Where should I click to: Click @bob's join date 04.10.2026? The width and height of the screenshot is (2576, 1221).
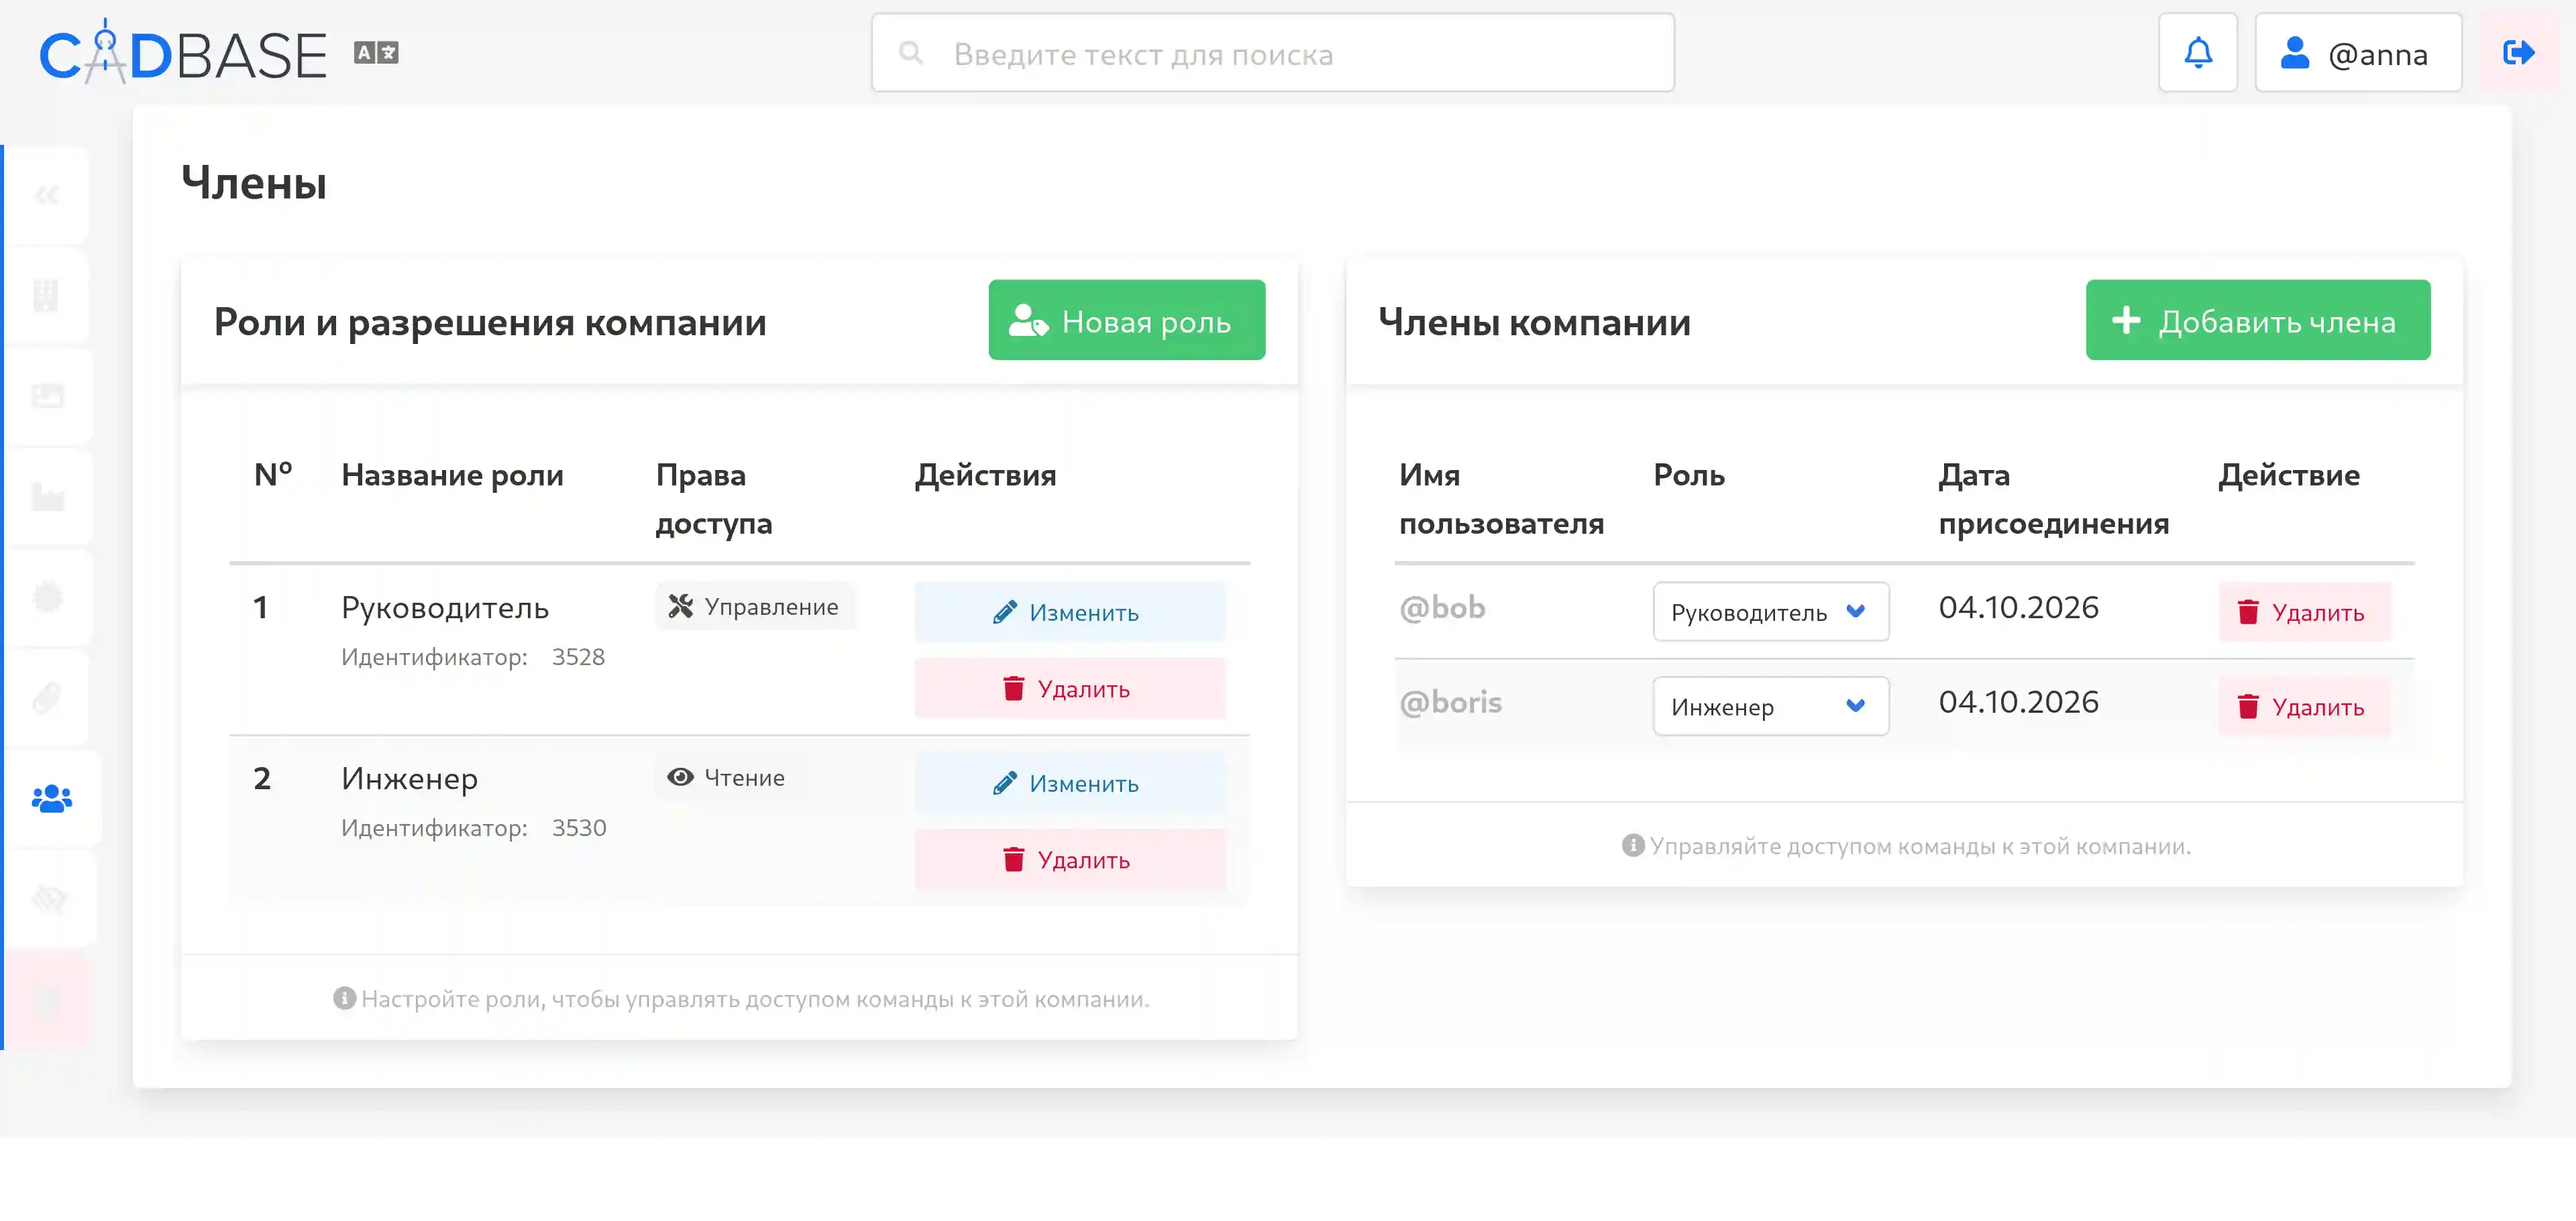tap(2018, 607)
